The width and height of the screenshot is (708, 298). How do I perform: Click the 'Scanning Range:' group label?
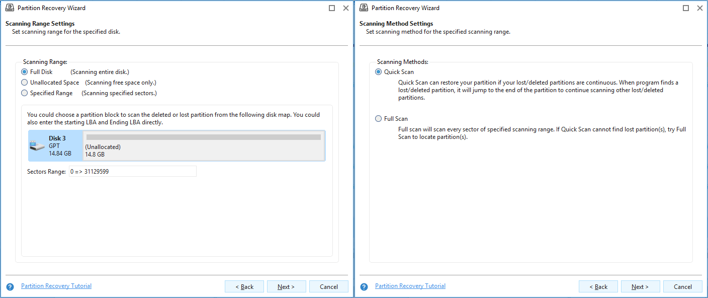45,62
